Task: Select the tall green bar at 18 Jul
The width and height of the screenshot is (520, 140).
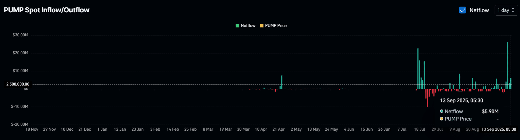Action: 418,69
